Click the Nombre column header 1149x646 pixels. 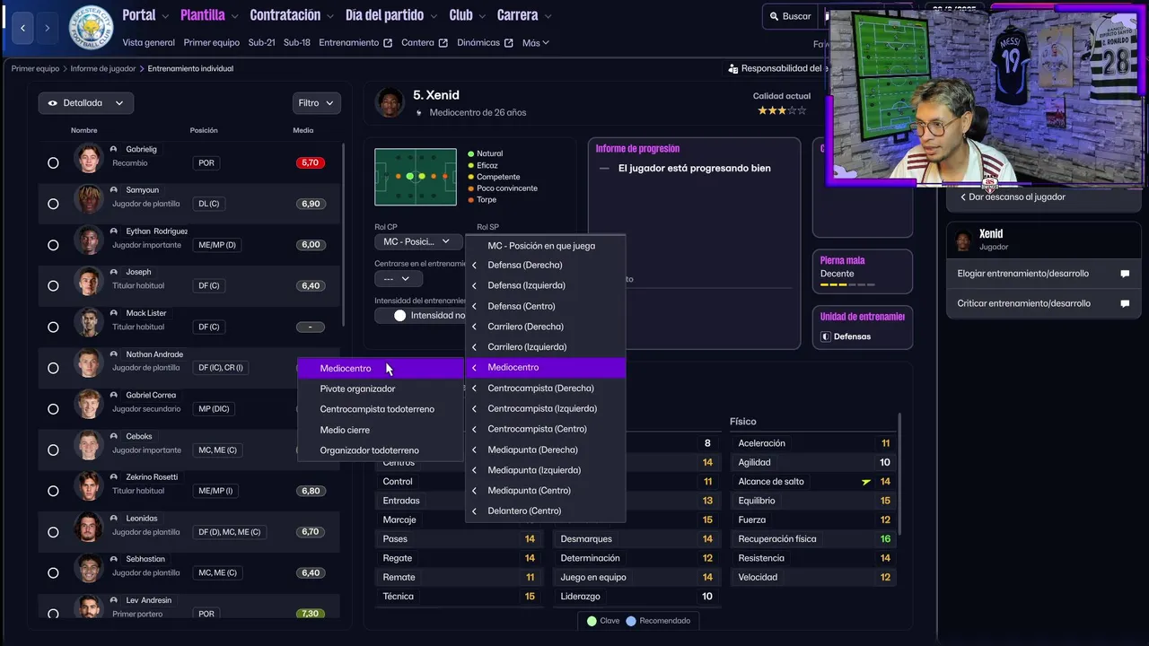pos(84,130)
